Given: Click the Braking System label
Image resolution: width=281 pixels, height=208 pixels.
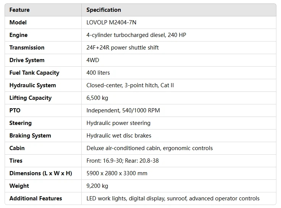Looking at the screenshot, I should [x=30, y=136].
